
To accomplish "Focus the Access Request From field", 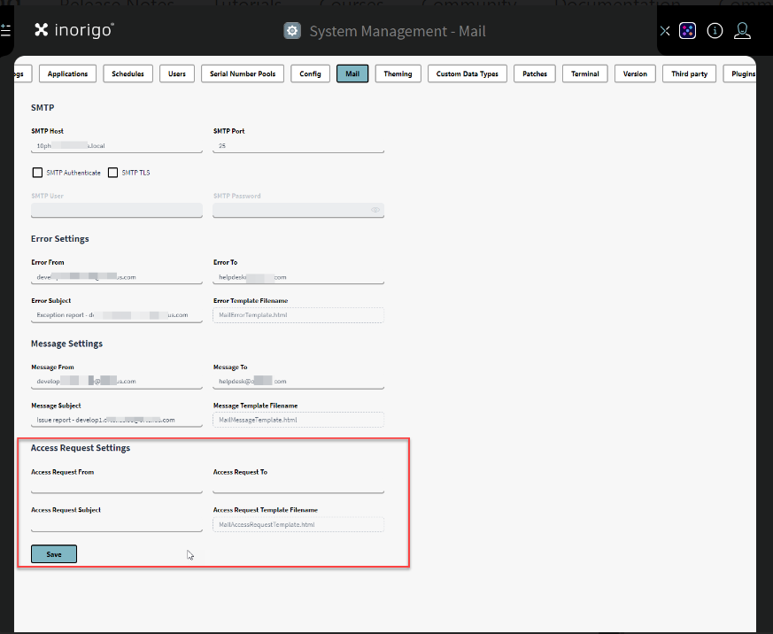I will [x=117, y=486].
